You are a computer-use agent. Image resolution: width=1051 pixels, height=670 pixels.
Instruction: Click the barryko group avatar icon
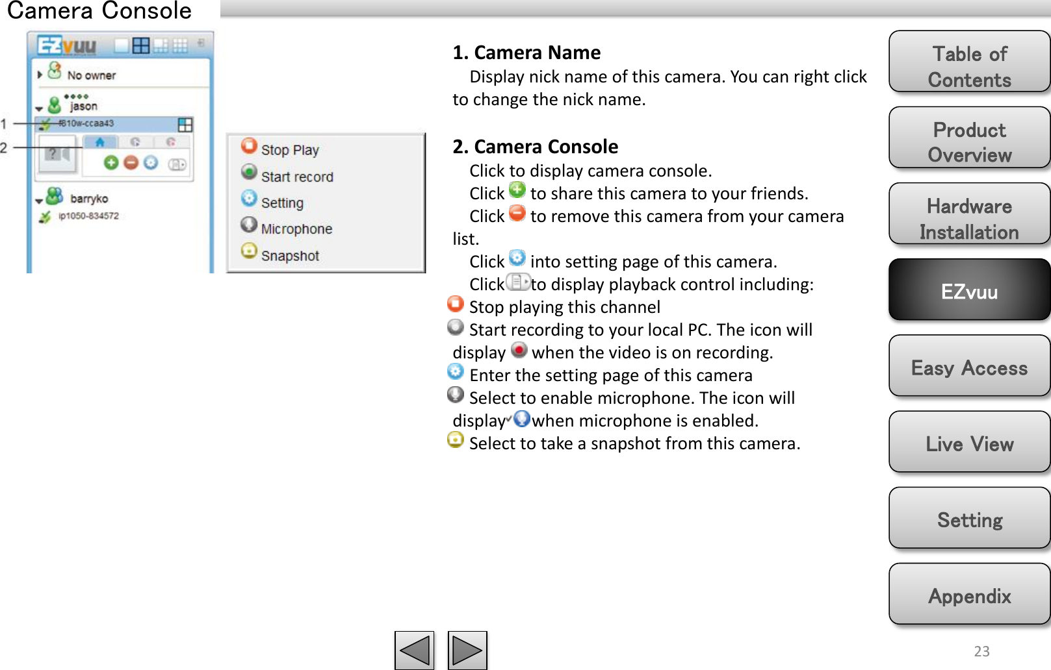(55, 195)
